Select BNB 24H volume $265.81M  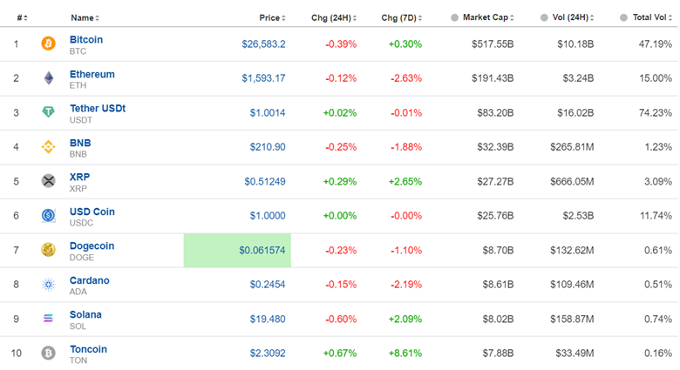(572, 147)
